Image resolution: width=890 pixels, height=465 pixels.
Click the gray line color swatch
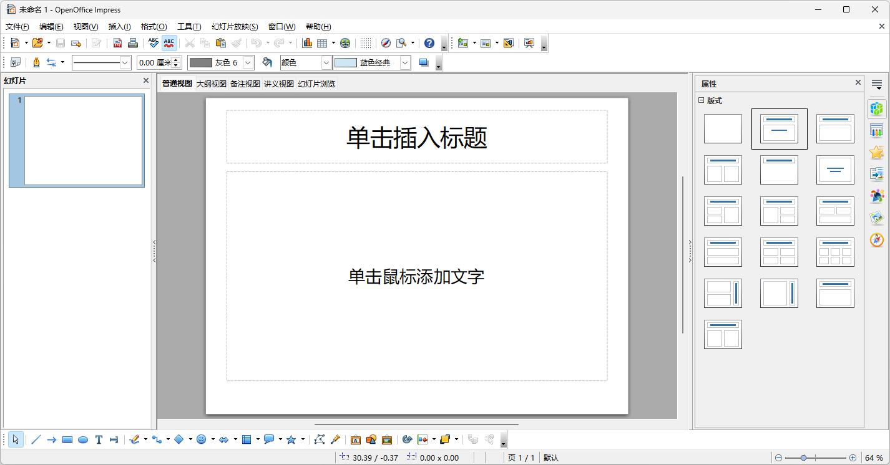(201, 62)
